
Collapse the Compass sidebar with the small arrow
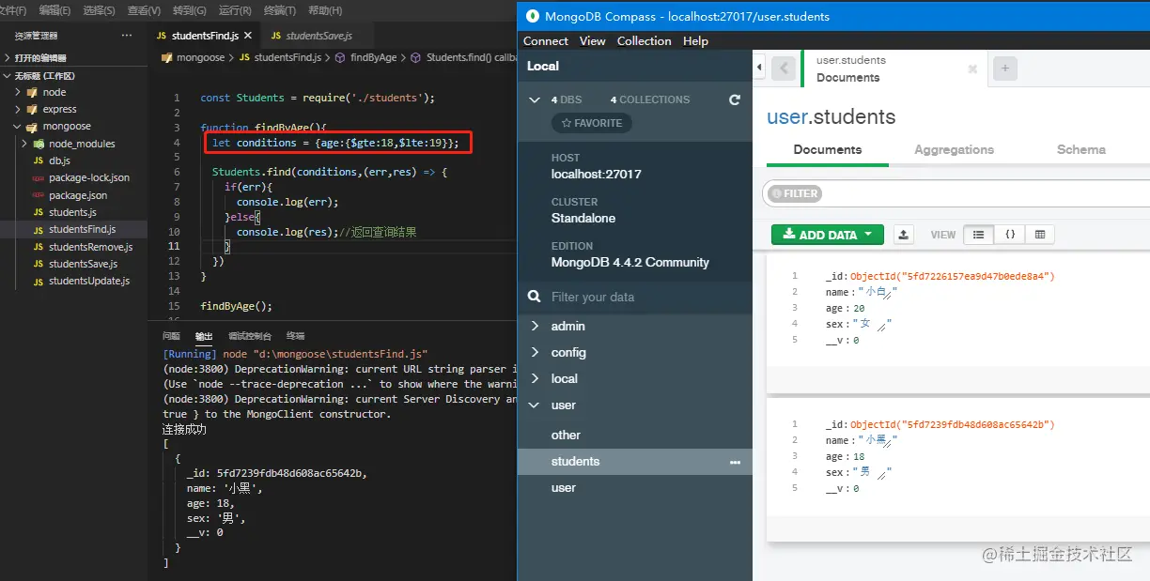(x=759, y=68)
